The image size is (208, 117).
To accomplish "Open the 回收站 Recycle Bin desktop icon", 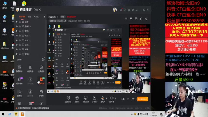I will 5,32.
